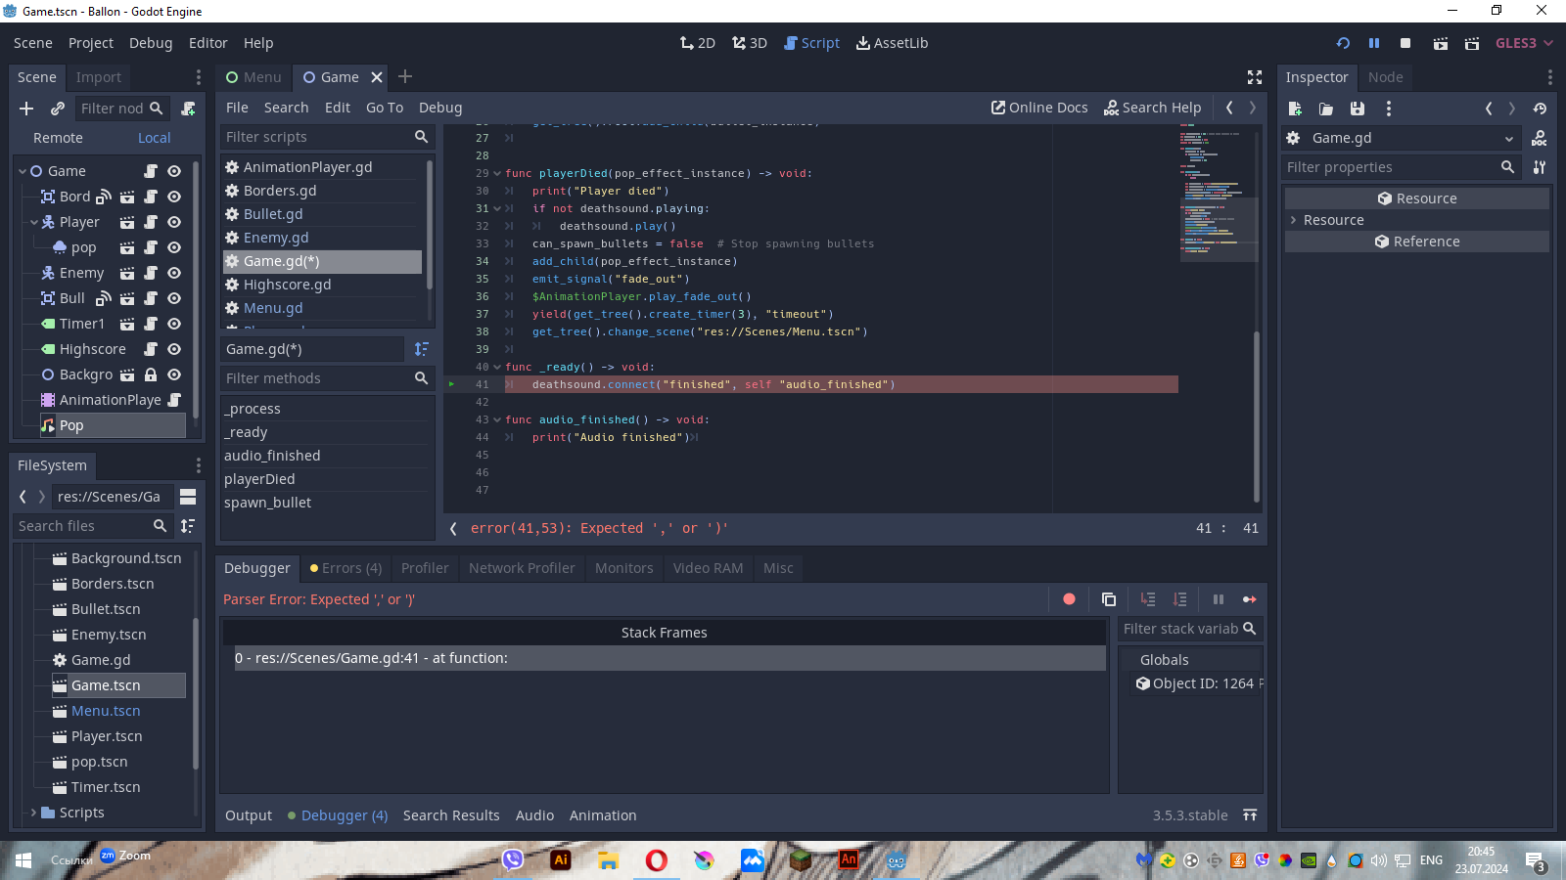This screenshot has height=880, width=1566.
Task: Open Online Docs link
Action: (x=1039, y=108)
